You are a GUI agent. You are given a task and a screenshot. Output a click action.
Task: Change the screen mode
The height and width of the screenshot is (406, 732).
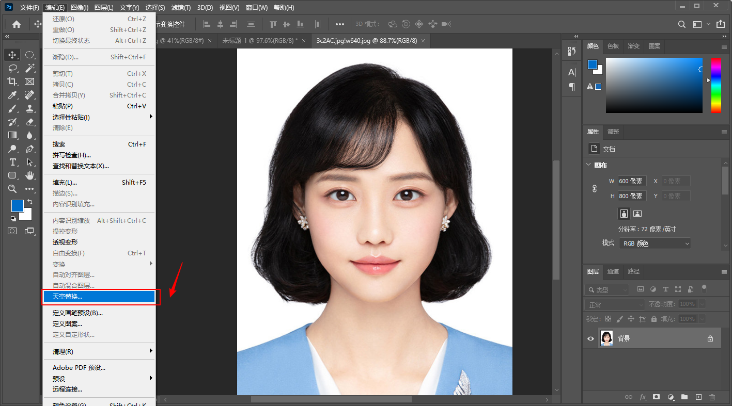point(29,231)
